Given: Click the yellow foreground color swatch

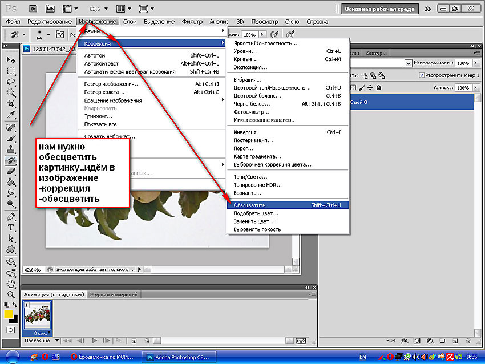Looking at the screenshot, I should click(9, 313).
